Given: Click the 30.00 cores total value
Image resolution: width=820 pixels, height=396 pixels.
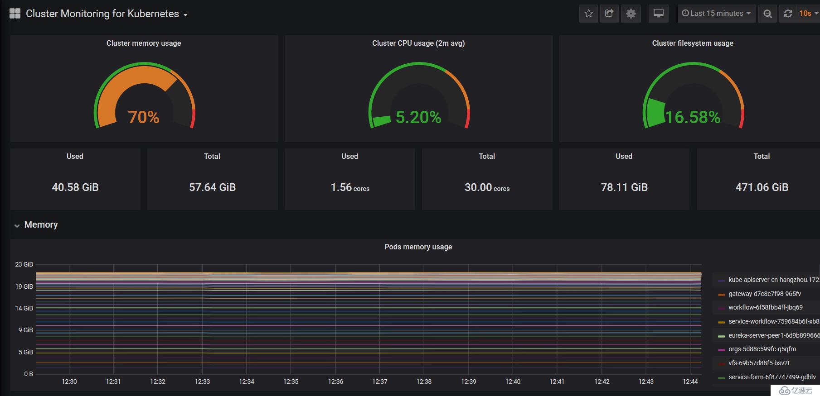Looking at the screenshot, I should click(487, 187).
